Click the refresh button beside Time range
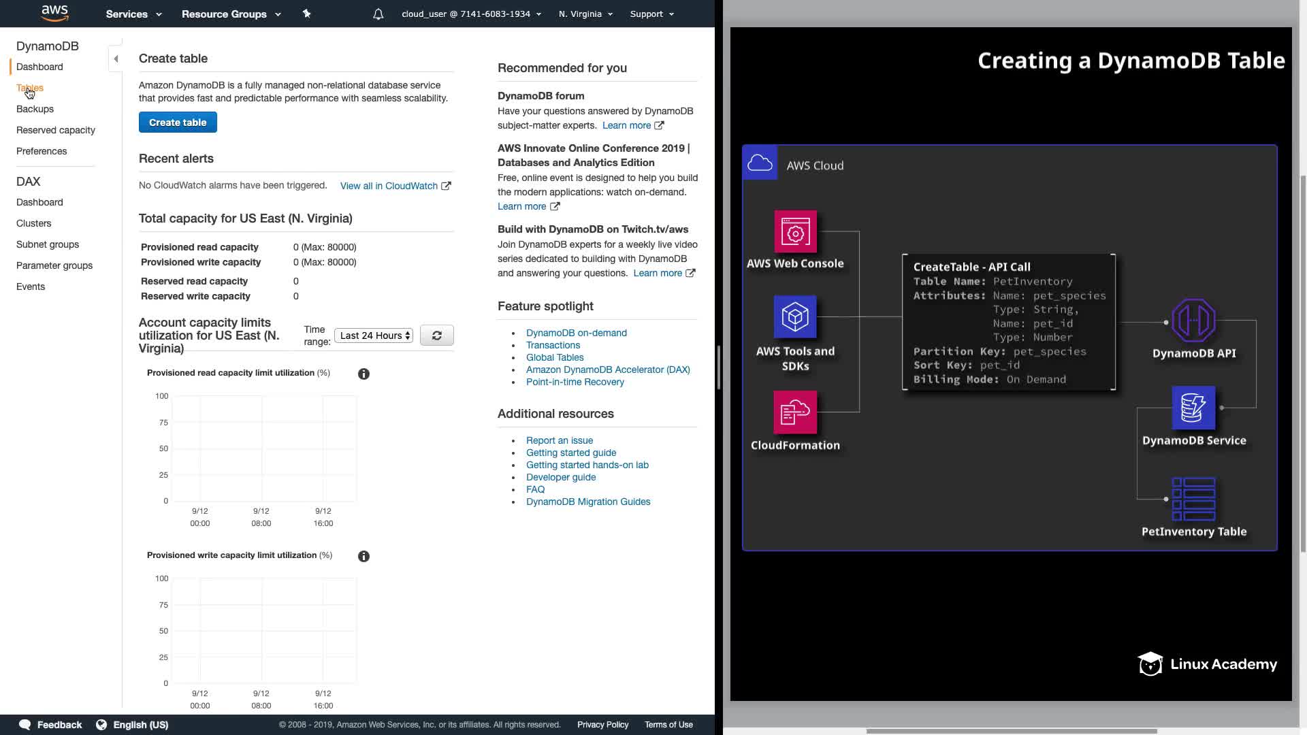 [x=436, y=336]
